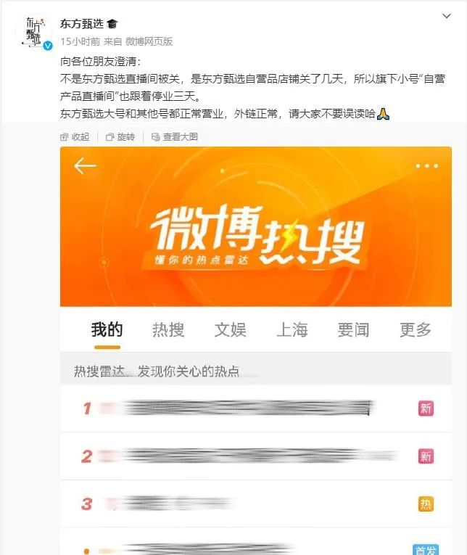Collapse the image with 收起
Image resolution: width=467 pixels, height=555 pixels.
pyautogui.click(x=75, y=136)
